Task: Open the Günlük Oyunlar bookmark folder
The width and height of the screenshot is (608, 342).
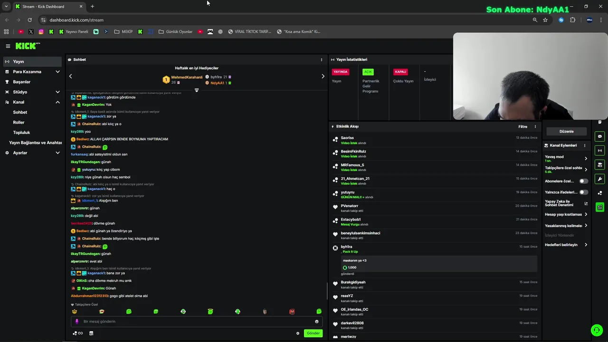Action: point(175,32)
